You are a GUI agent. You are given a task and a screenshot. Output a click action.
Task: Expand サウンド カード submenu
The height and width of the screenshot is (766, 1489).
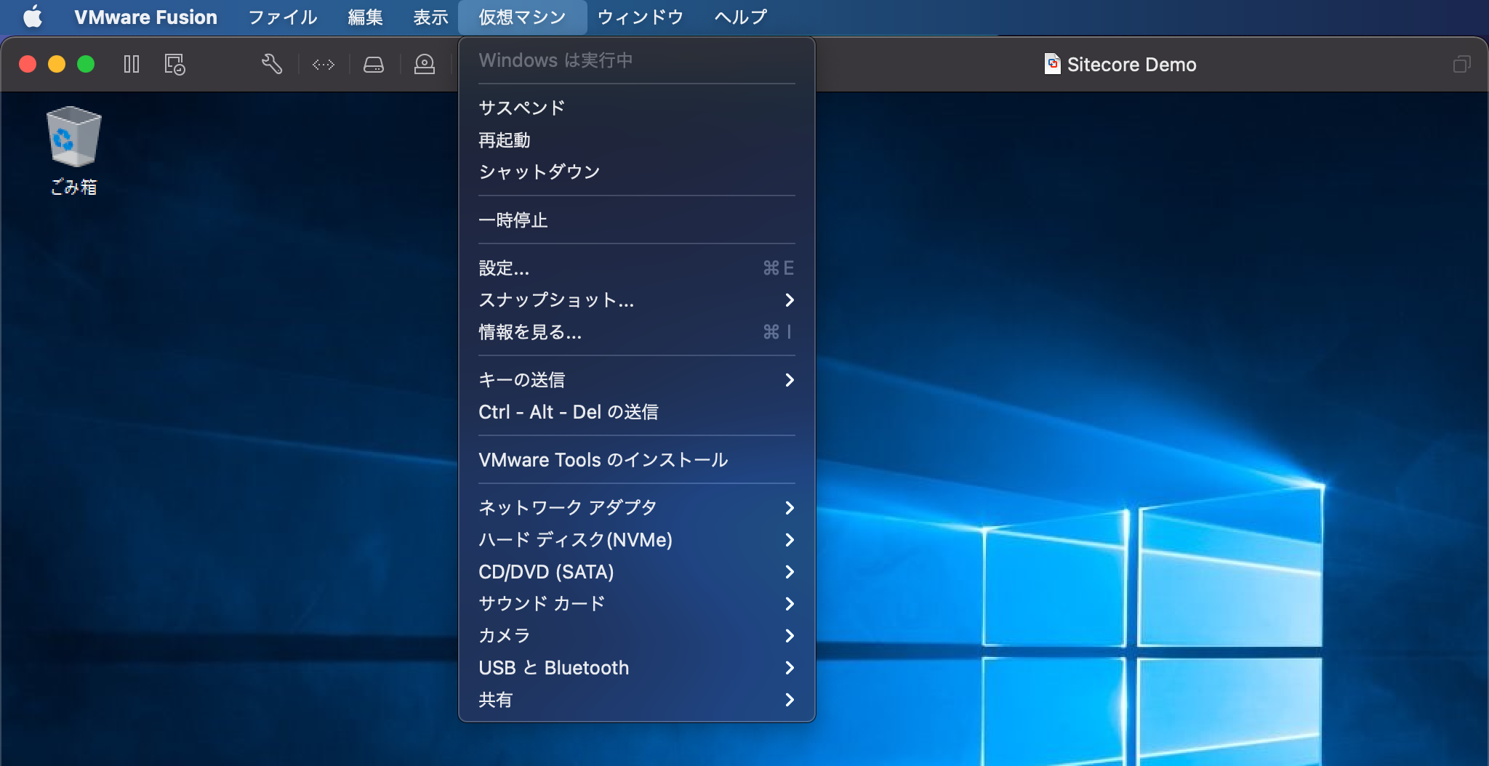pos(636,603)
